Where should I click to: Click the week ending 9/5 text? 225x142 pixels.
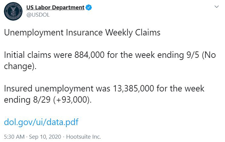coord(167,55)
